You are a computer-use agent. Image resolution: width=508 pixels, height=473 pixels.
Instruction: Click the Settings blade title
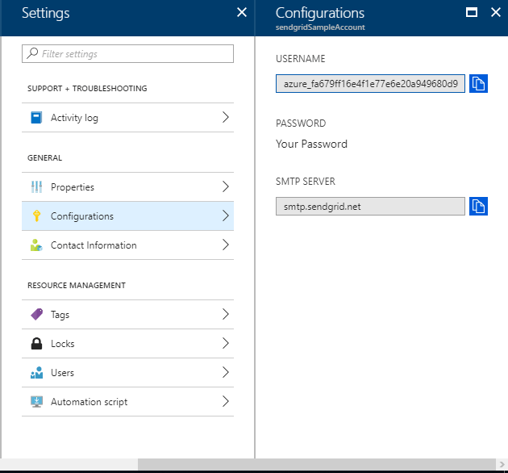pos(46,14)
